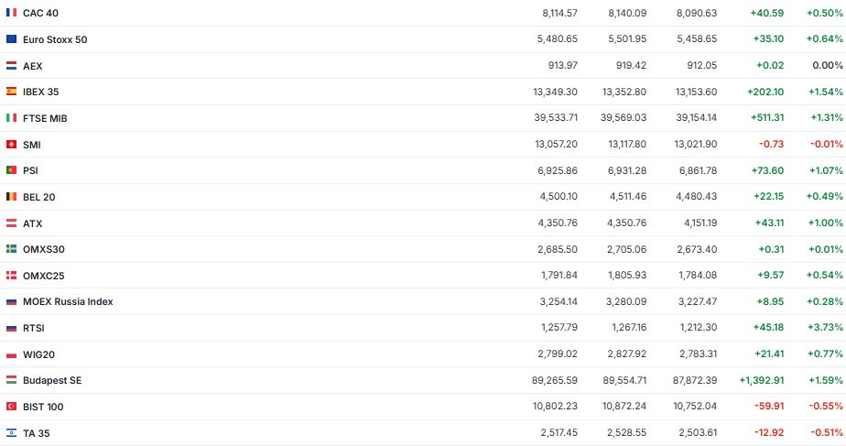This screenshot has height=446, width=846.
Task: Click the Spain flag icon beside IBEX 35
Action: [11, 92]
